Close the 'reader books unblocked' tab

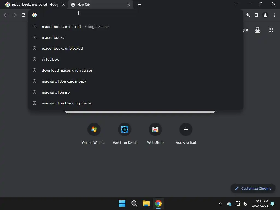(63, 5)
